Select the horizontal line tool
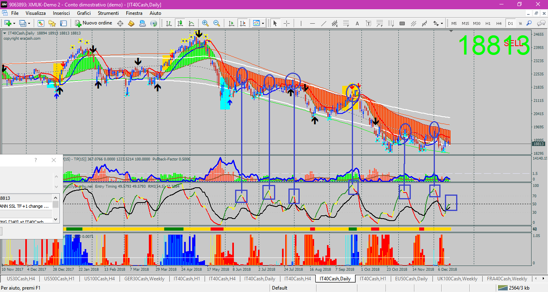This screenshot has width=548, height=292. click(312, 23)
